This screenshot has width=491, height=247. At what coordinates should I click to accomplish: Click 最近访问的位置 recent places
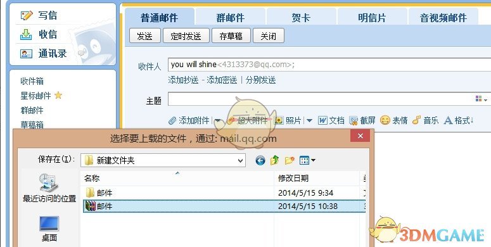(49, 188)
